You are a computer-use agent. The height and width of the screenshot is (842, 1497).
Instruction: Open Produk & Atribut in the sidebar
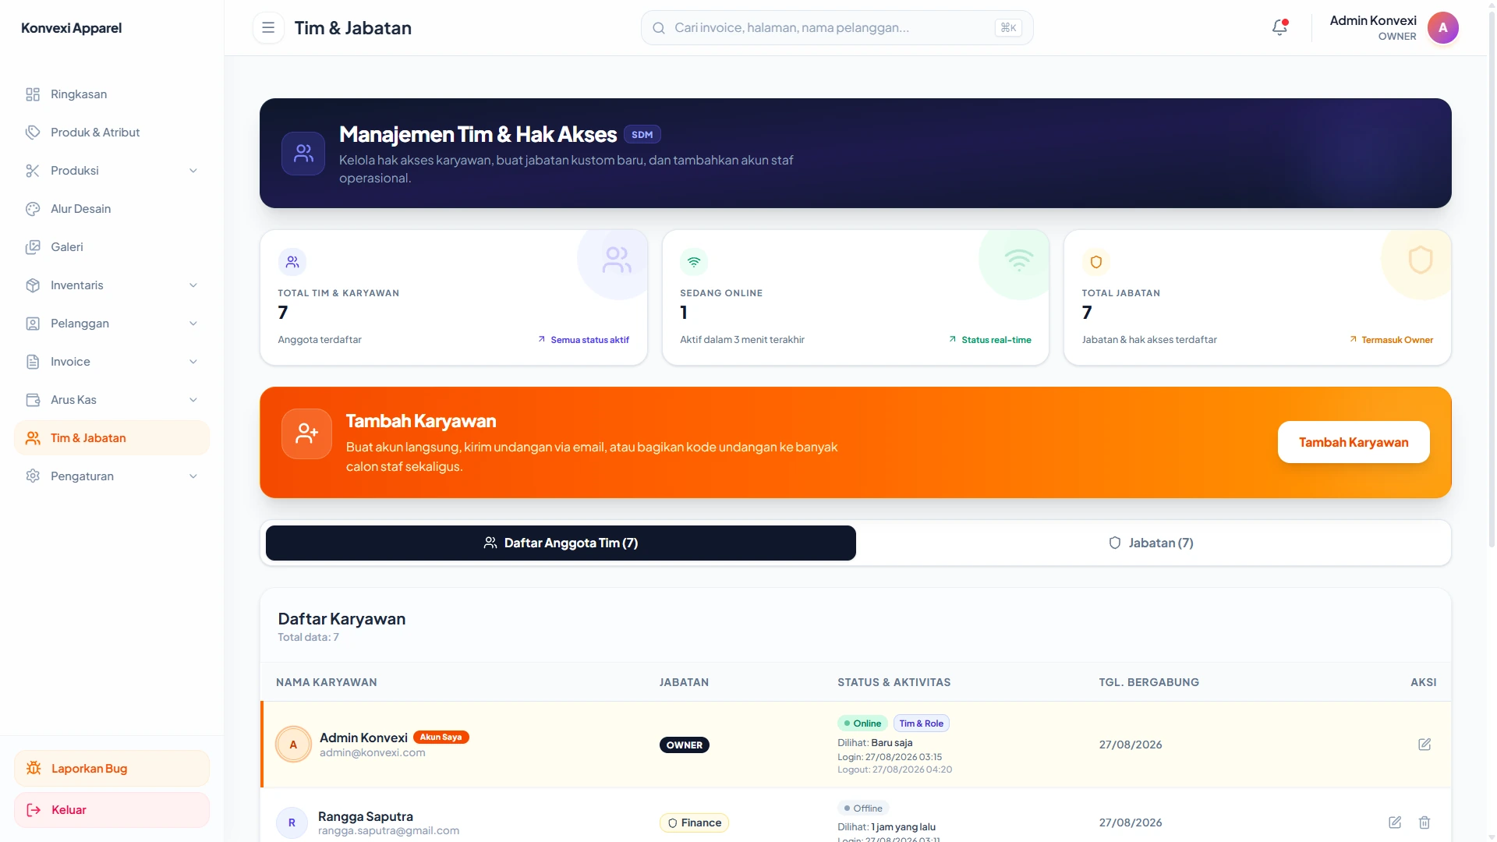click(x=111, y=133)
